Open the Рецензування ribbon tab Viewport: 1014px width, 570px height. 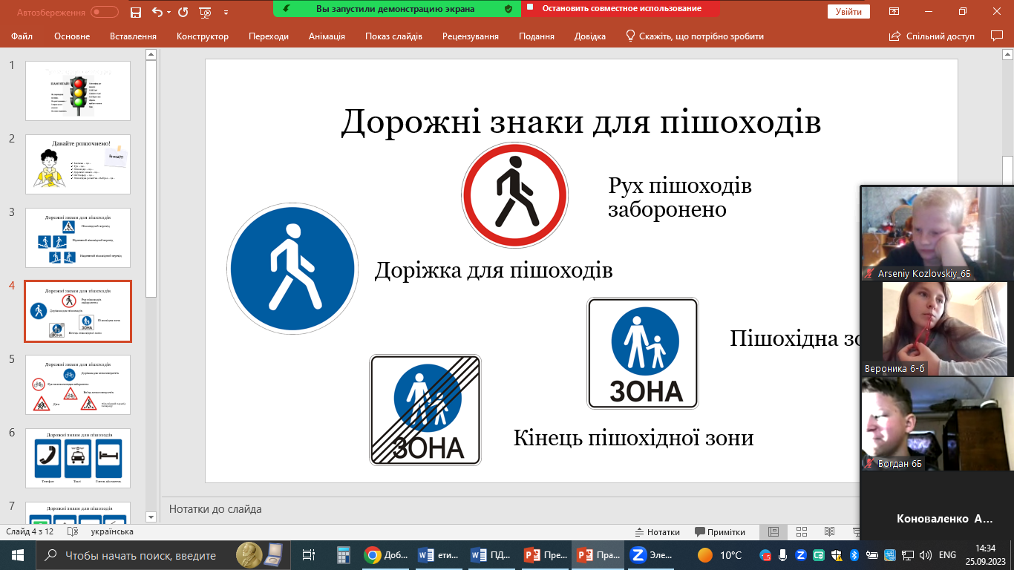471,36
